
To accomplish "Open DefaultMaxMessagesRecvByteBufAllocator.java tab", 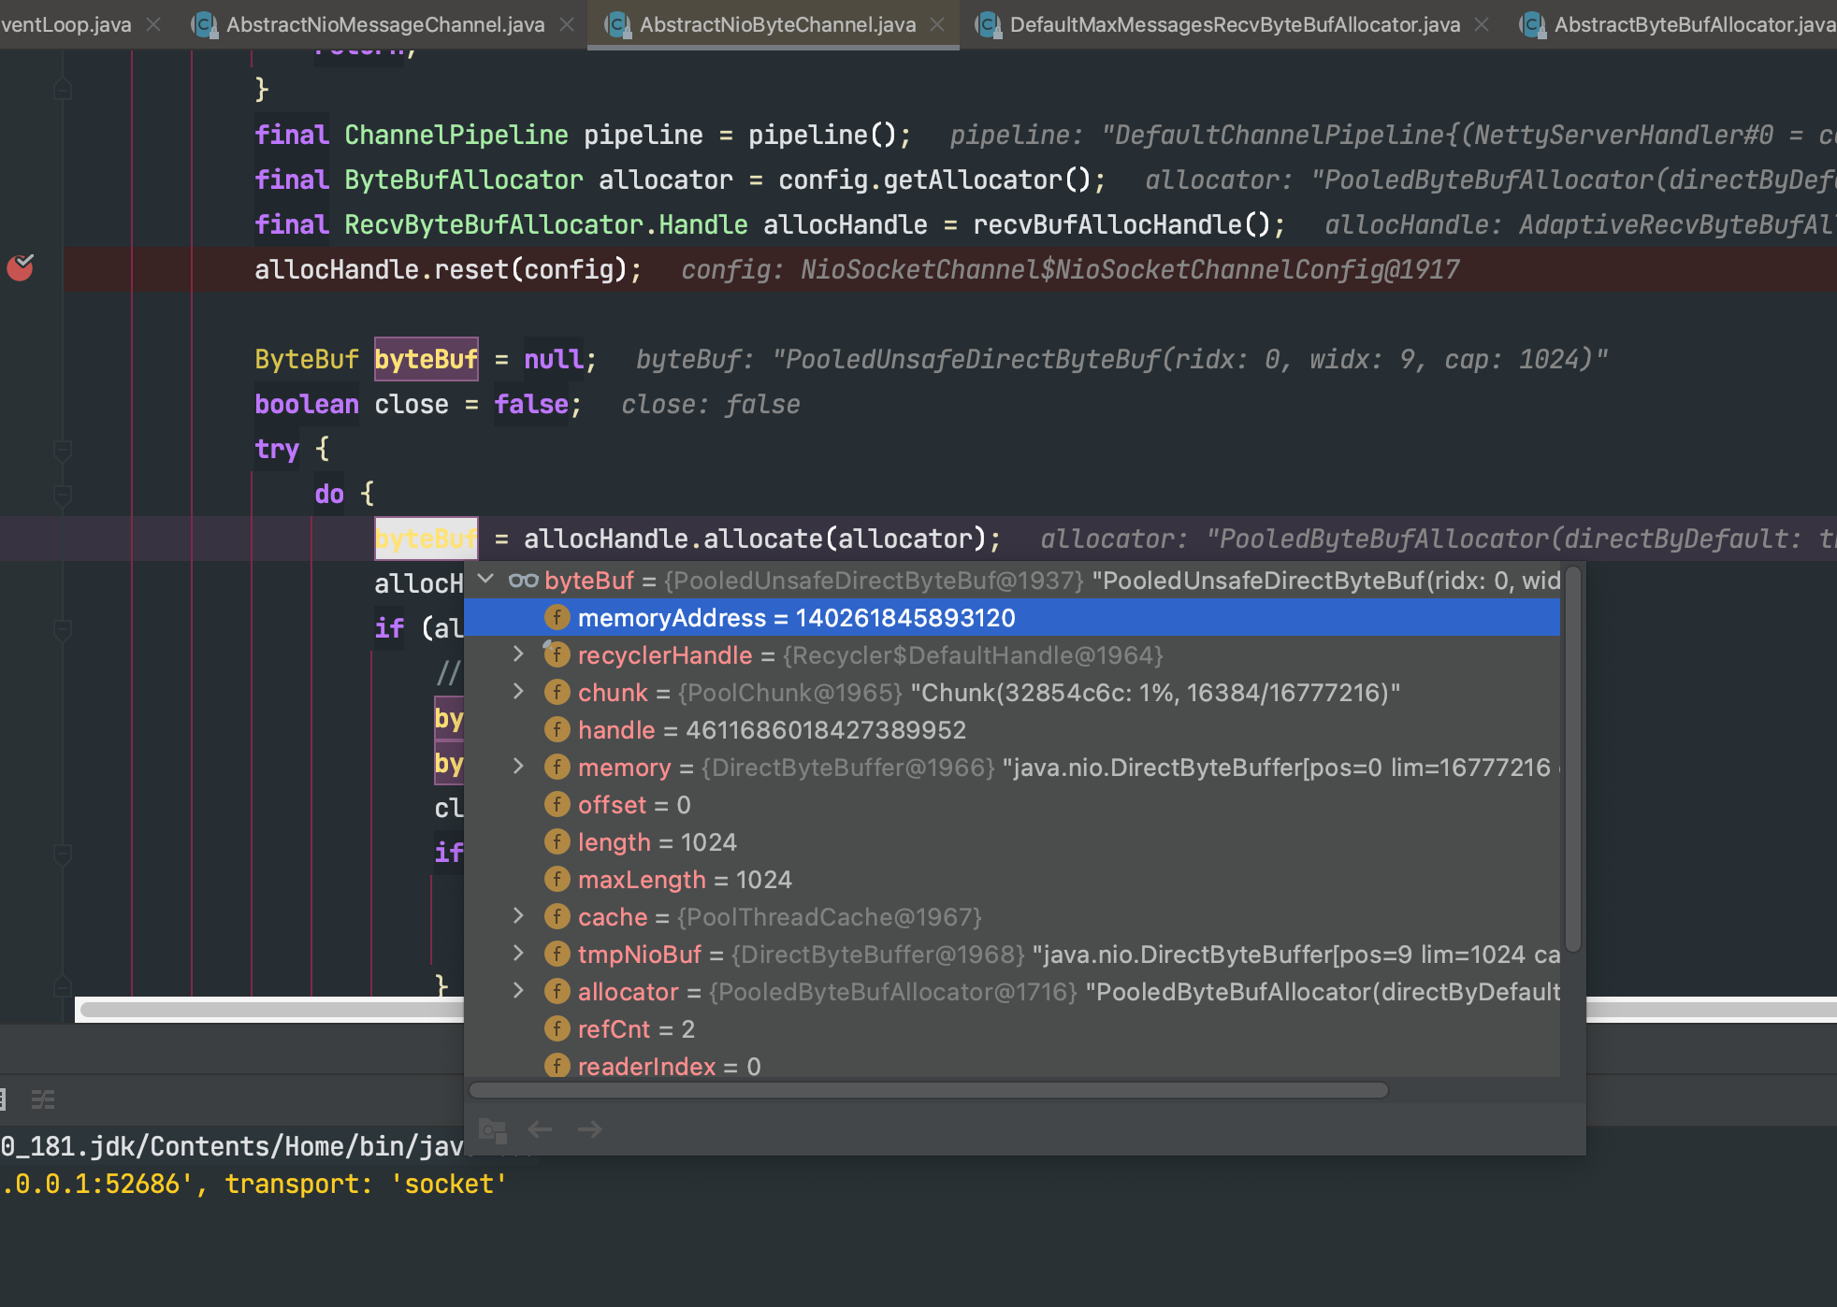I will point(1234,24).
